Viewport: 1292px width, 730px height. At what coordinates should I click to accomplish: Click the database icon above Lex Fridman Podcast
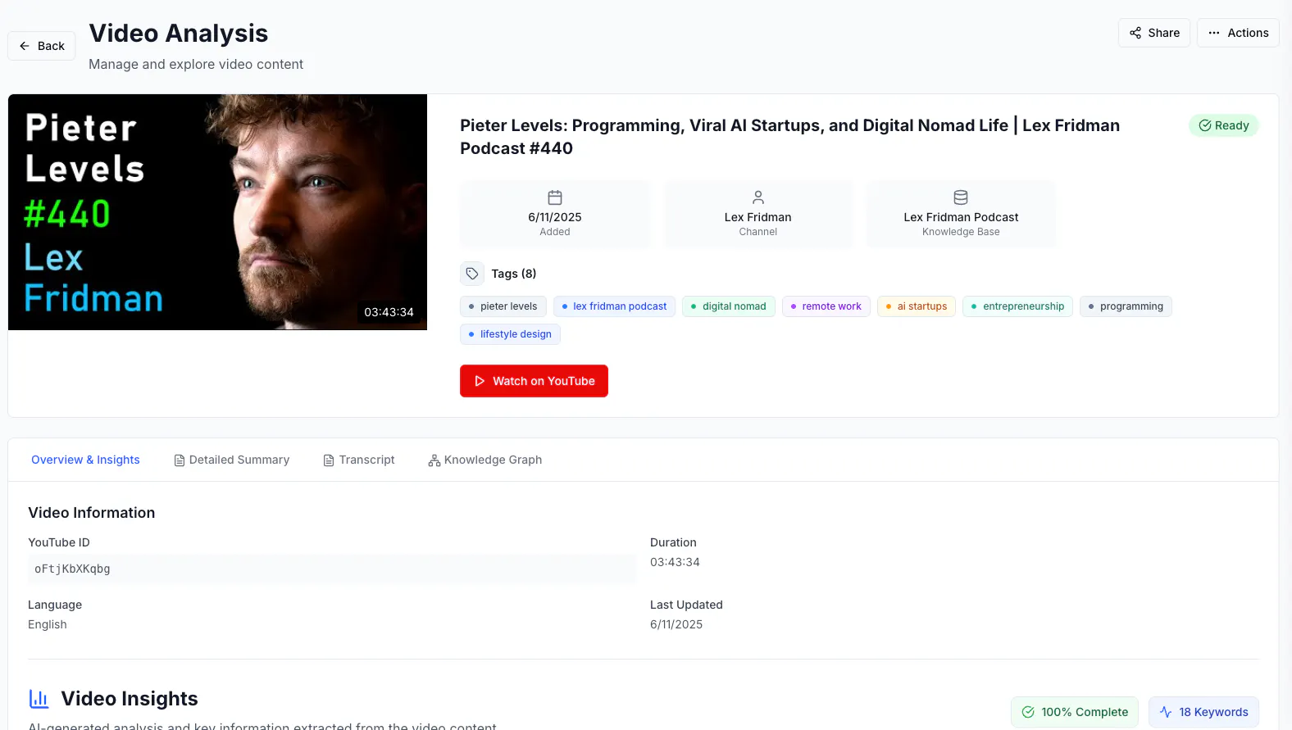click(x=961, y=197)
